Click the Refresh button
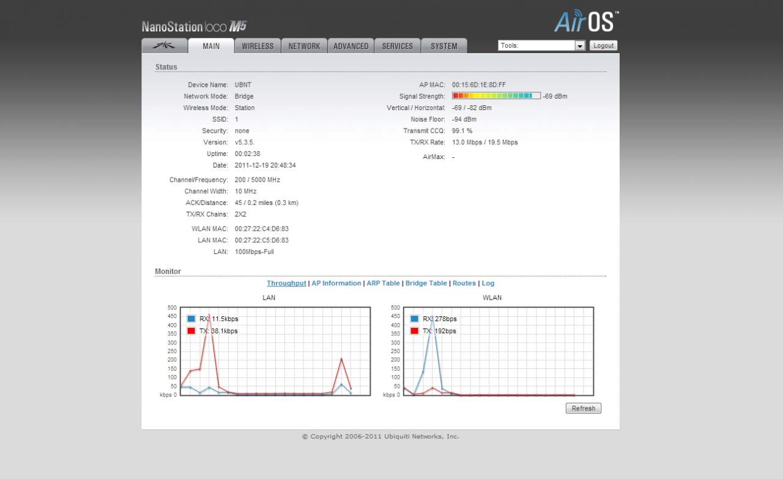The image size is (783, 479). tap(583, 408)
